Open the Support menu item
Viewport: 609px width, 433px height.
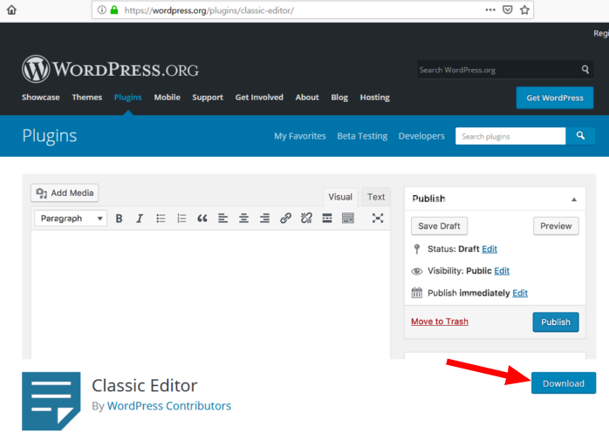tap(208, 98)
